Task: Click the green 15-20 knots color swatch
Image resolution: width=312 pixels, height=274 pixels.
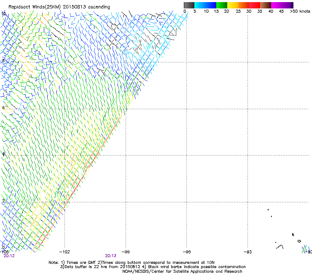Action: click(222, 5)
